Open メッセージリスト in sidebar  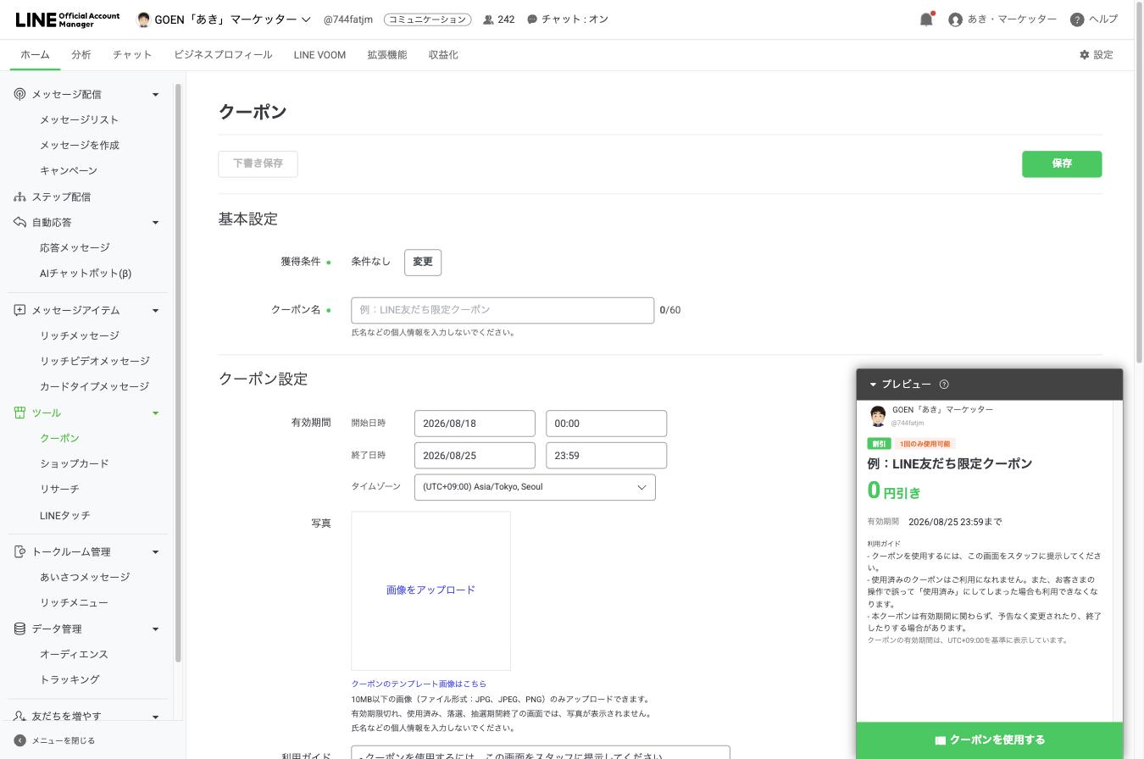coord(79,120)
